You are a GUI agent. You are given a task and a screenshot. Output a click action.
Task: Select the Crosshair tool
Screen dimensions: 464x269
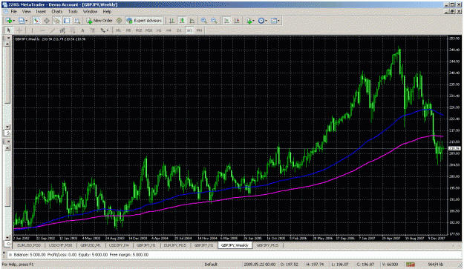click(19, 30)
